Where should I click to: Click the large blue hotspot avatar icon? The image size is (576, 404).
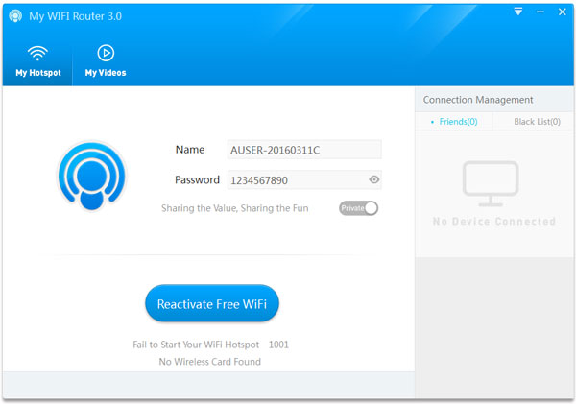[92, 176]
